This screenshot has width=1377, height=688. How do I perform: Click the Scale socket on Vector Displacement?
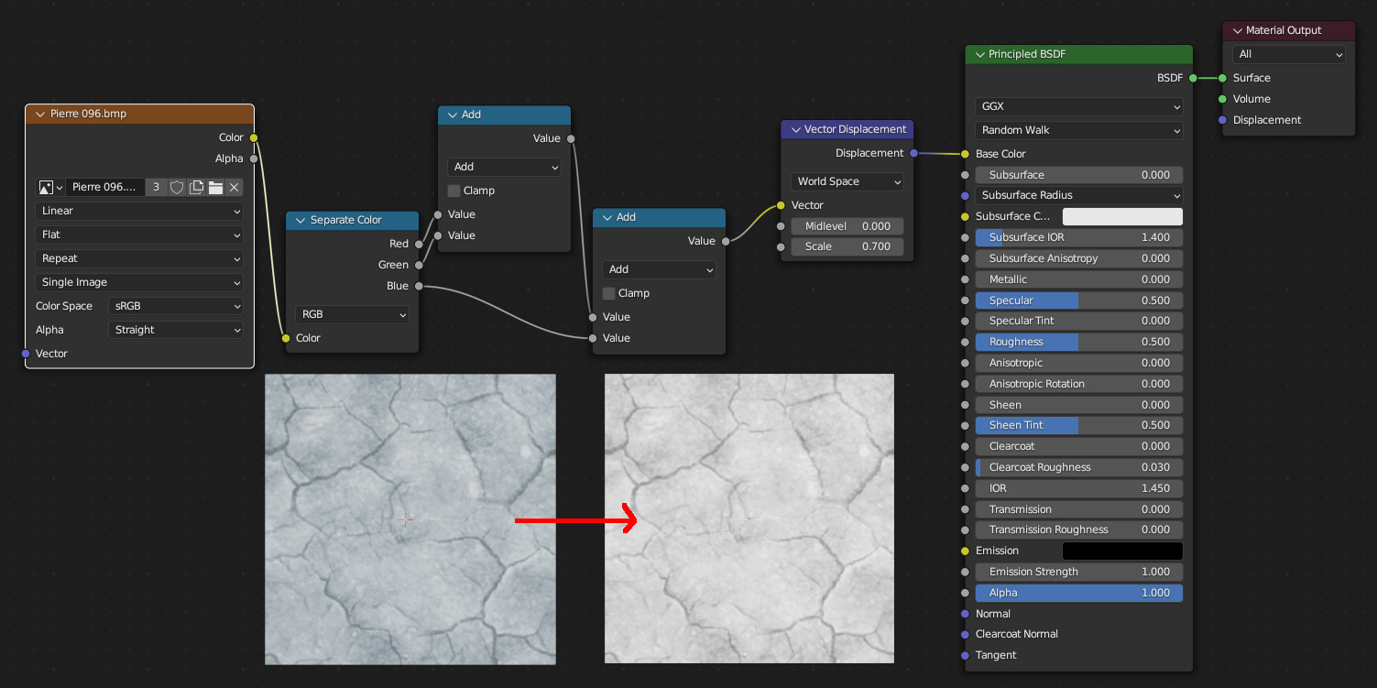coord(781,246)
